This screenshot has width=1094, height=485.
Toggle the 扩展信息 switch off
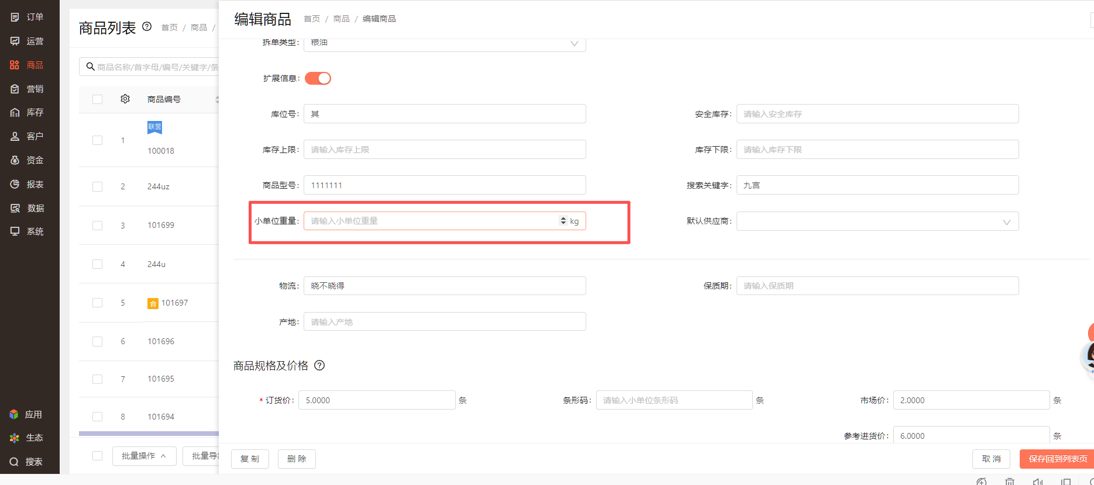click(x=318, y=78)
